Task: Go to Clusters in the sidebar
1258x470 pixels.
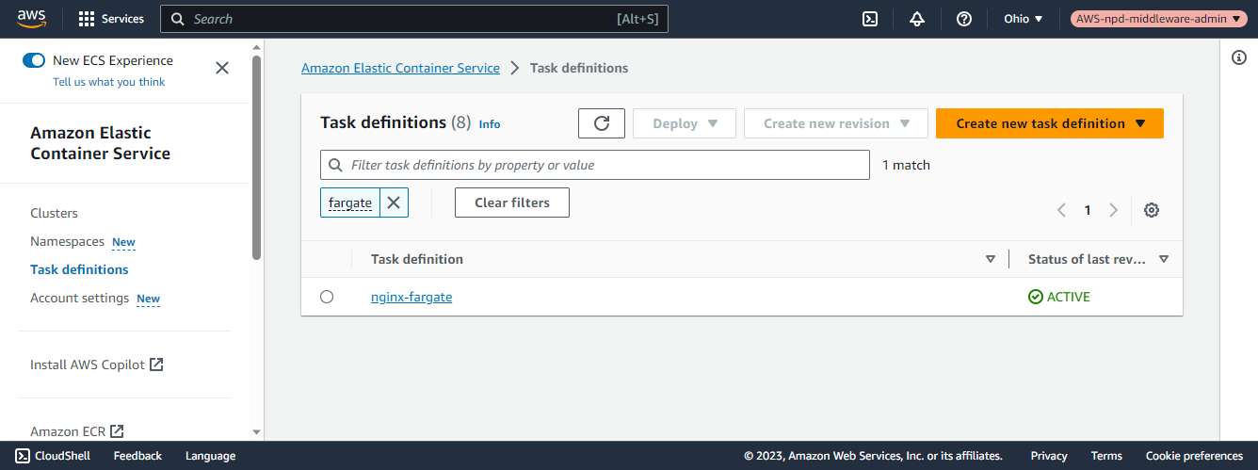Action: pos(54,213)
